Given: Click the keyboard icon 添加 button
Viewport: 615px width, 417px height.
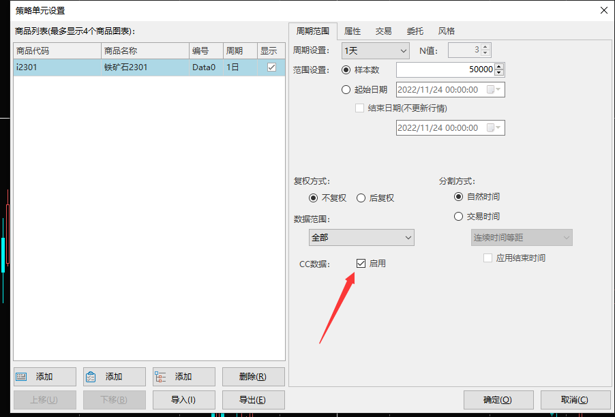Looking at the screenshot, I should pyautogui.click(x=44, y=377).
